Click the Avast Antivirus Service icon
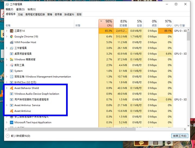This screenshot has height=148, width=195. [12, 105]
